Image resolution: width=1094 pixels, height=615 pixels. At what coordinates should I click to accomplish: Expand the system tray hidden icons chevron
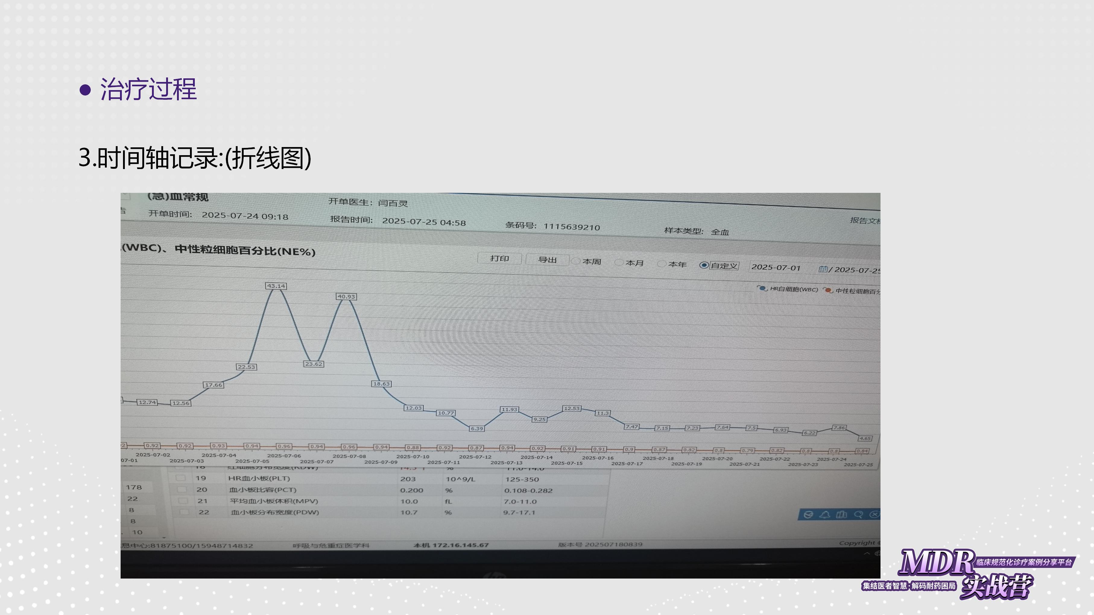[x=867, y=554]
